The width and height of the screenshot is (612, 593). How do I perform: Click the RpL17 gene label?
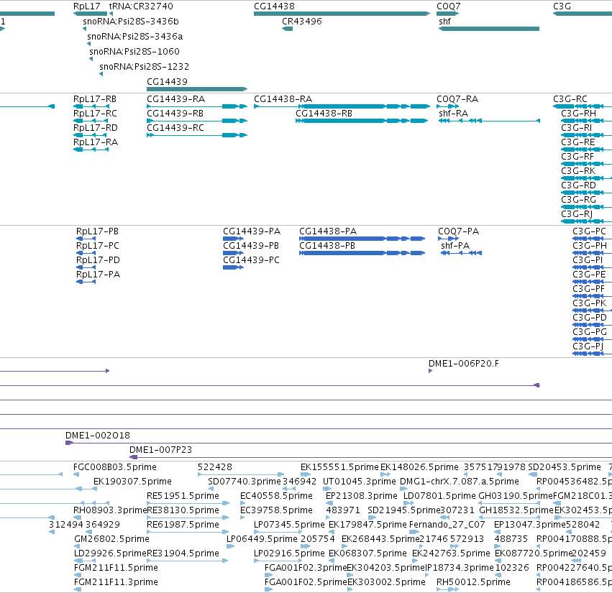pos(86,6)
